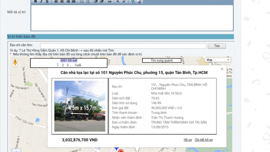Click the red map marker pin

(x=121, y=151)
